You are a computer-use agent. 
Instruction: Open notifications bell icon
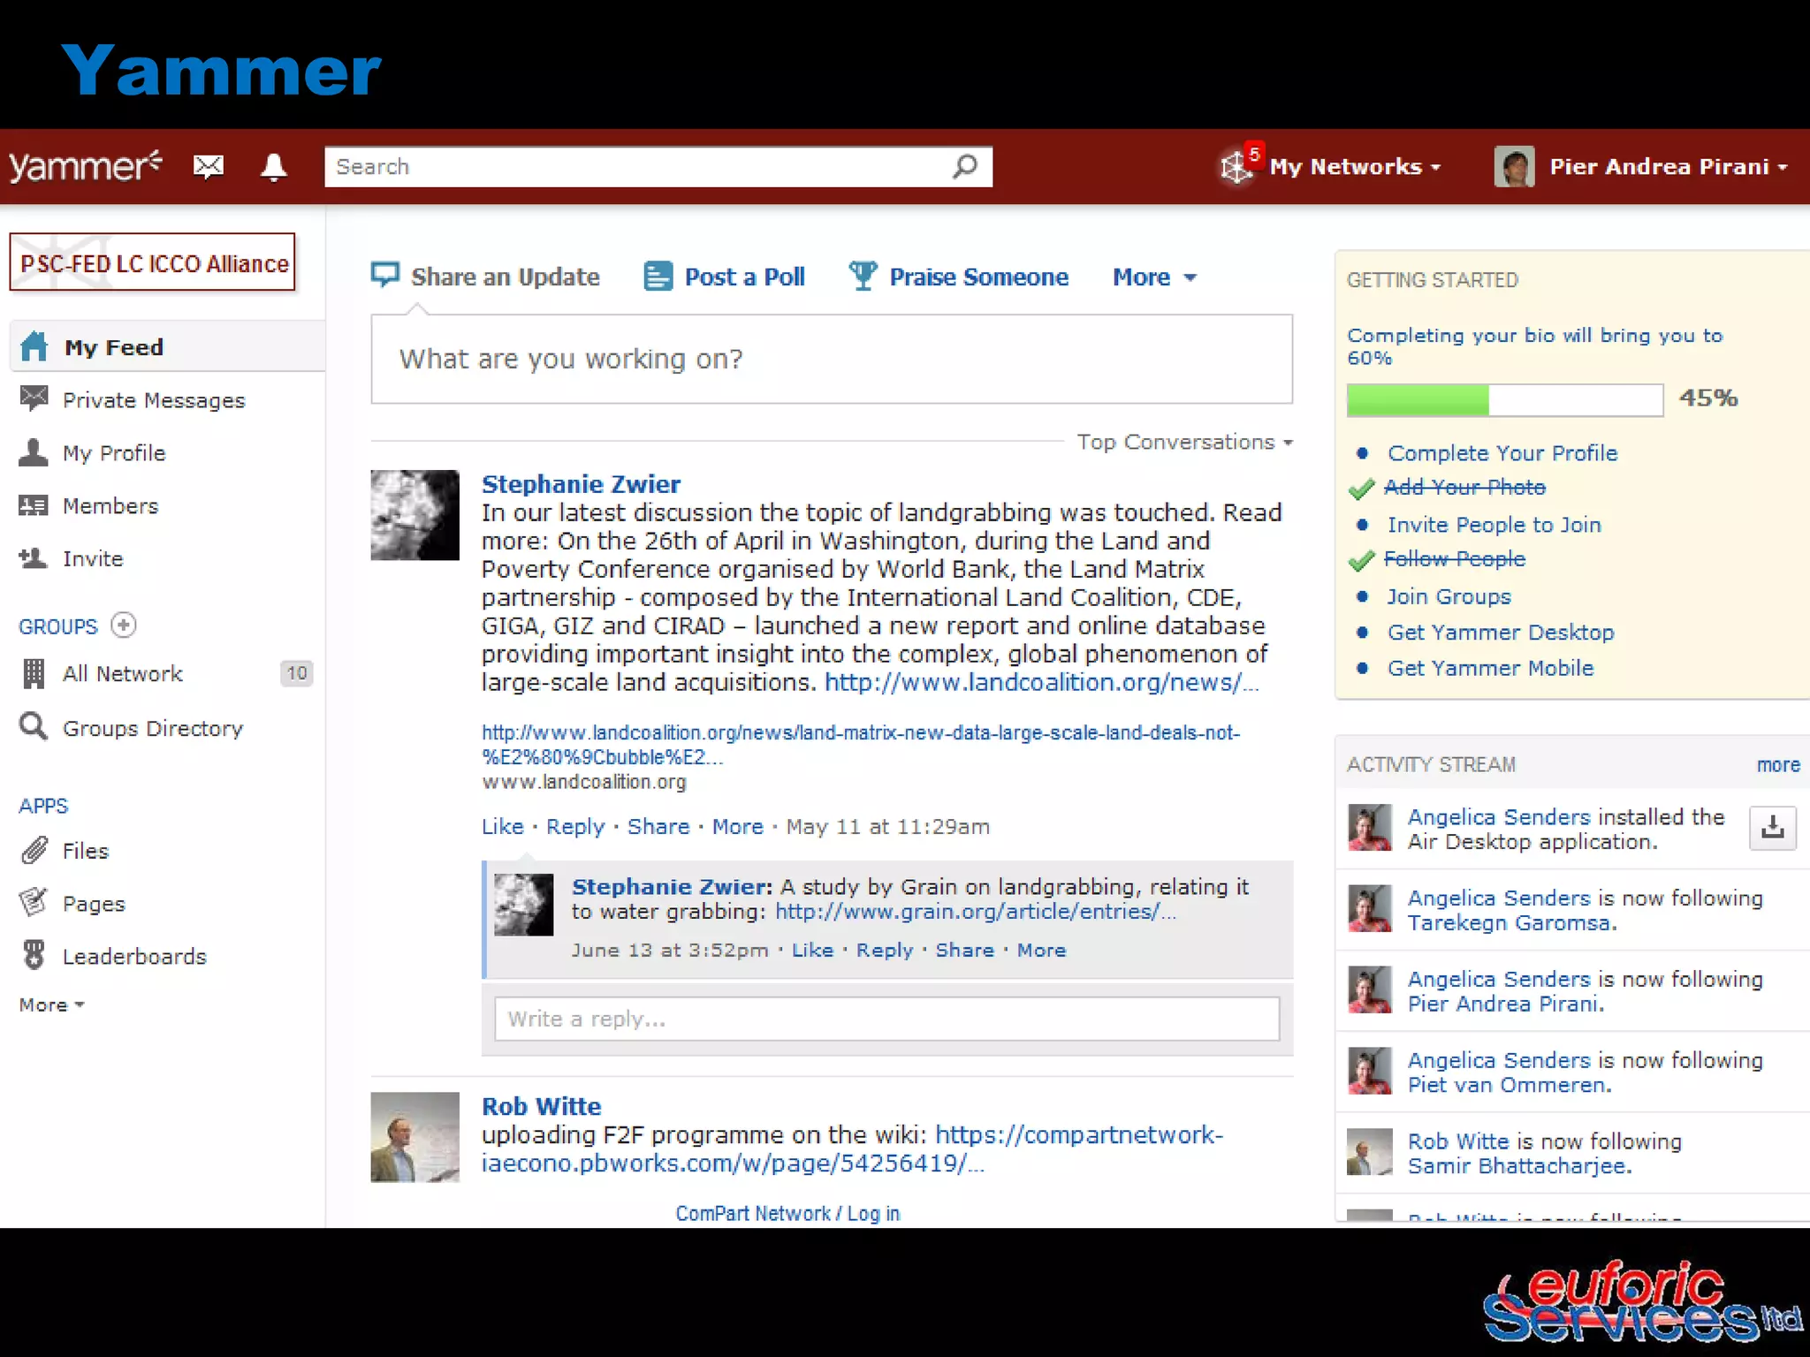[x=274, y=167]
